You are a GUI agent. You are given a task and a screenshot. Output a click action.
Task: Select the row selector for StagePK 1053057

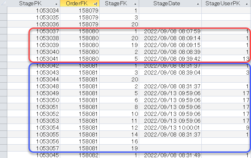(4, 148)
